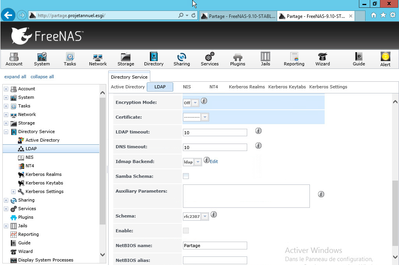Image resolution: width=399 pixels, height=265 pixels.
Task: Expand System tree node
Action: [6, 97]
